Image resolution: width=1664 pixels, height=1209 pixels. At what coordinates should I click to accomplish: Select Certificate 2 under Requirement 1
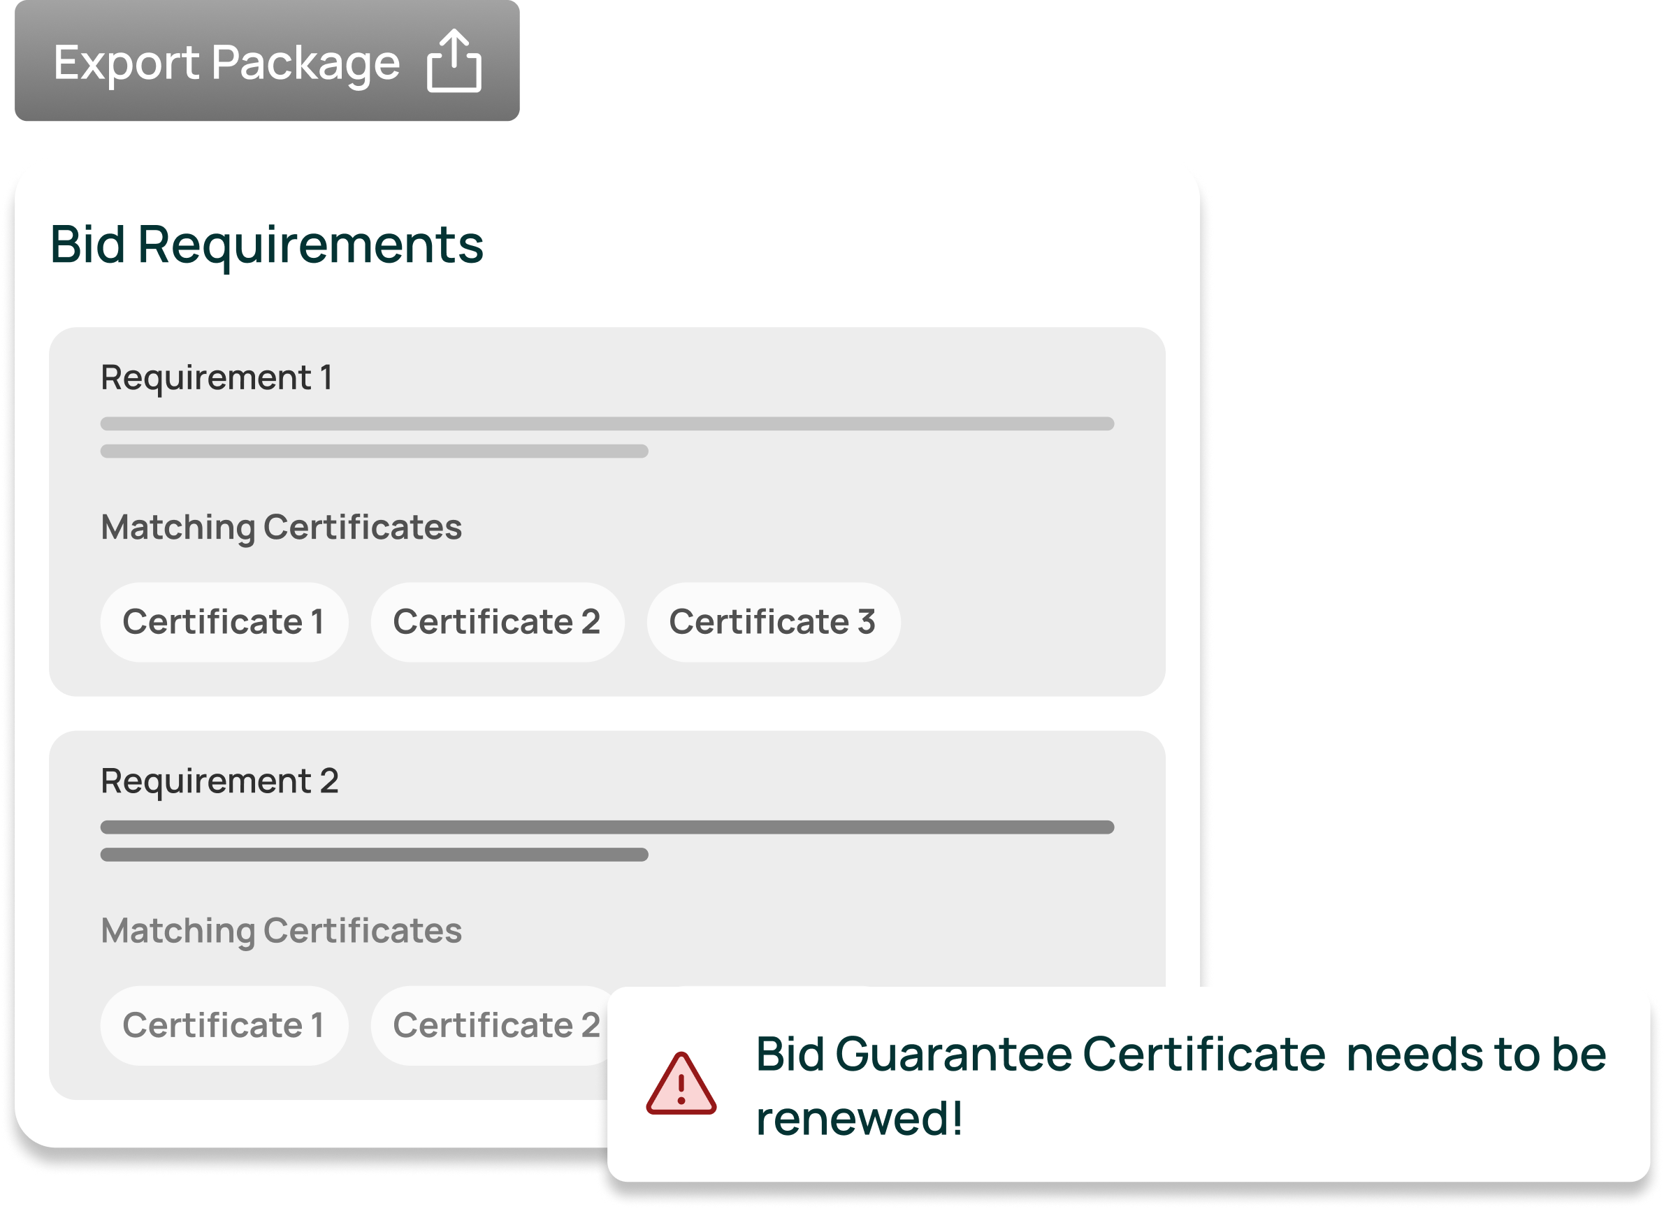coord(497,622)
